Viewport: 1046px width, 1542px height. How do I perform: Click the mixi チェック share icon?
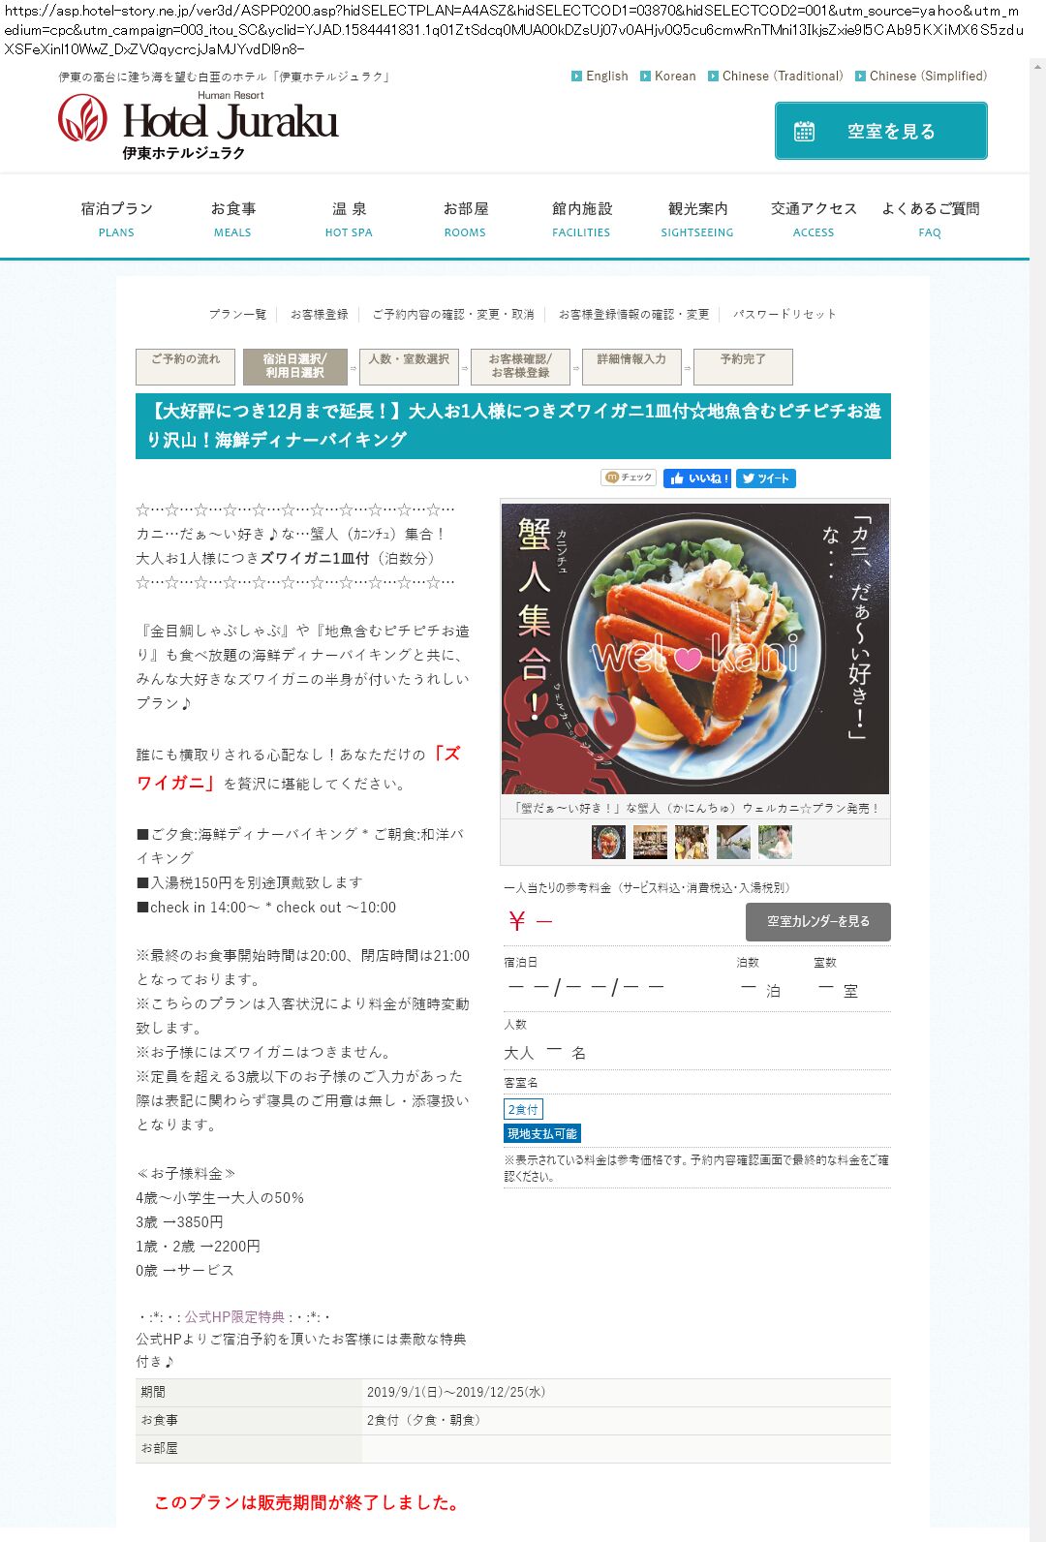[x=630, y=478]
